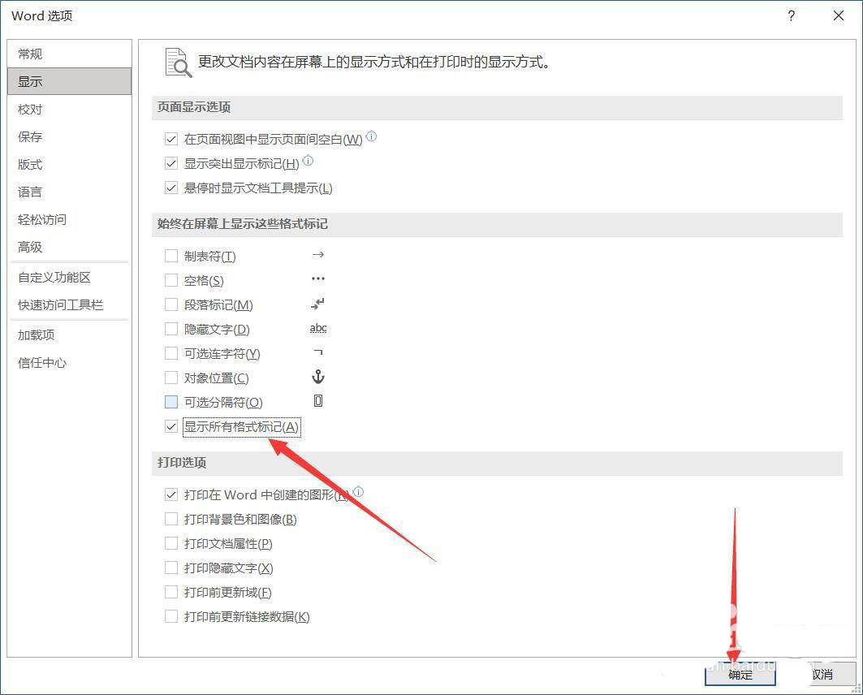
Task: Open help via the question mark icon
Action: click(x=791, y=15)
